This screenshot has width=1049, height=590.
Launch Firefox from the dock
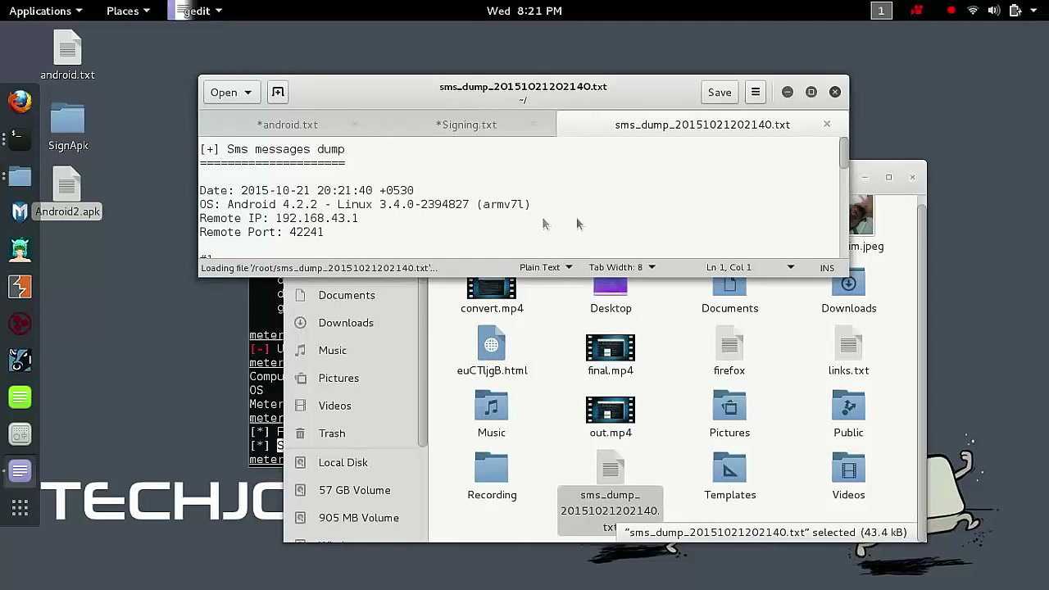(20, 102)
